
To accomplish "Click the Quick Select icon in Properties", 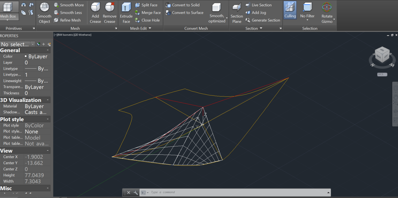I will coord(49,44).
